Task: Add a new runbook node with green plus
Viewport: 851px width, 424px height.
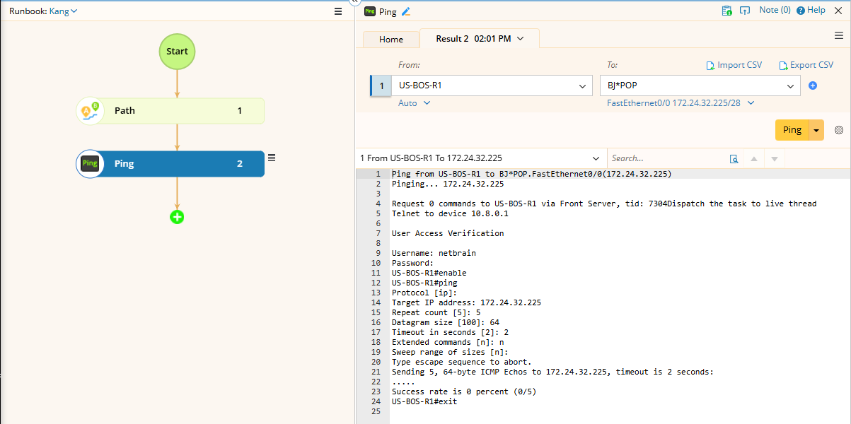Action: pyautogui.click(x=177, y=217)
